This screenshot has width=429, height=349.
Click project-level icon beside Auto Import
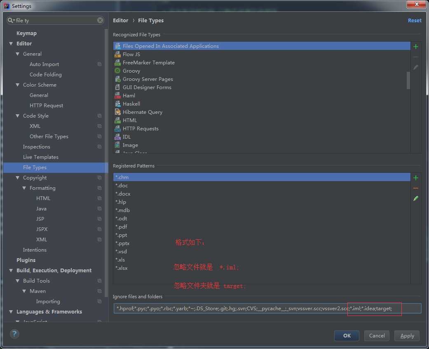click(x=100, y=64)
